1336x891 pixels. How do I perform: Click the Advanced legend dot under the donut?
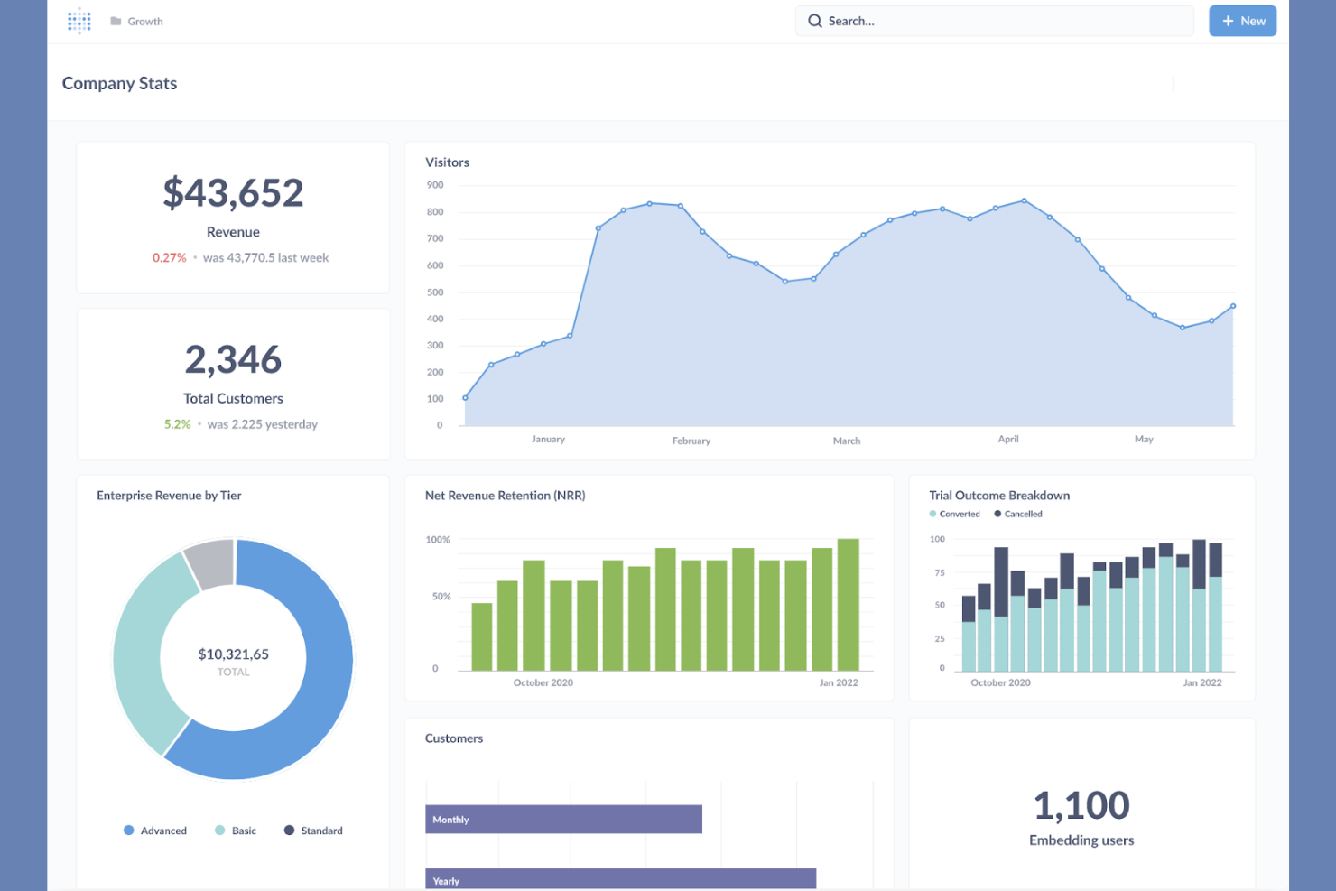[x=128, y=830]
